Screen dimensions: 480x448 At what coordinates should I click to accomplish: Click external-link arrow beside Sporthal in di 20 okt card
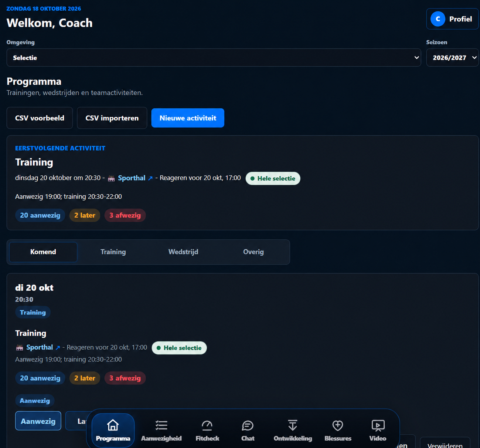coord(58,348)
